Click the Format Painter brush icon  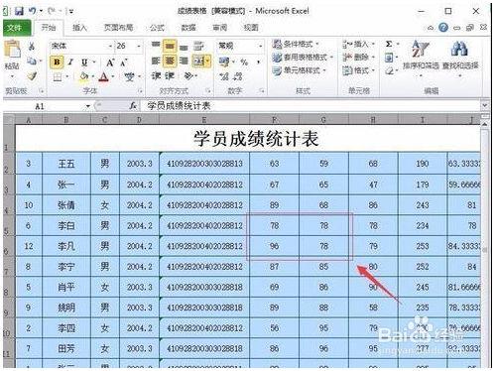point(32,76)
